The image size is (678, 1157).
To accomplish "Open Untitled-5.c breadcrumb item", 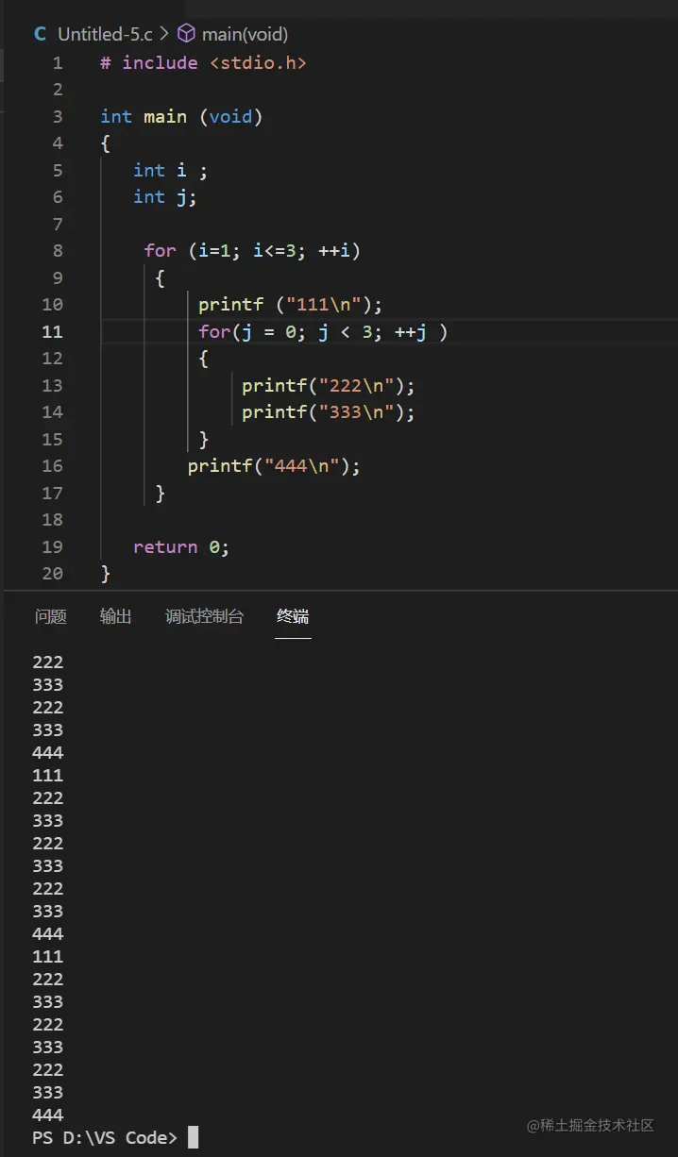I will (105, 34).
